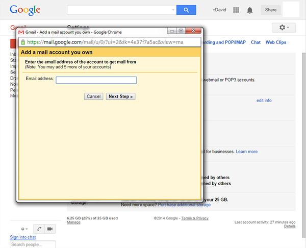Minimize the Add a mail account popup
306x248 pixels.
pyautogui.click(x=172, y=31)
